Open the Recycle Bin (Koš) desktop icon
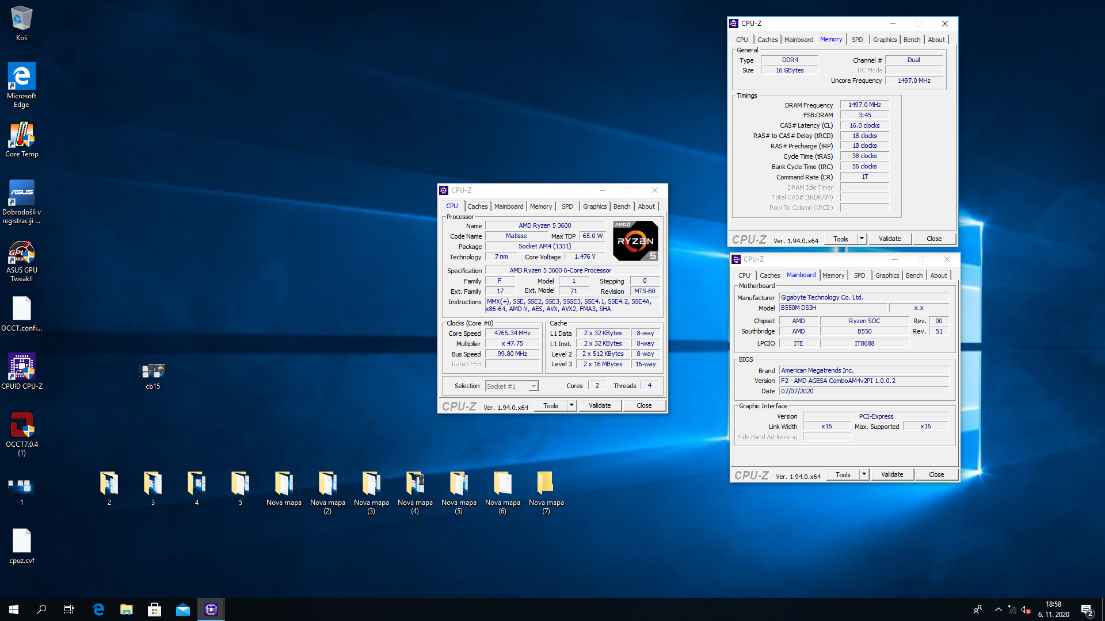Screen dimensions: 1105x621 point(21,23)
